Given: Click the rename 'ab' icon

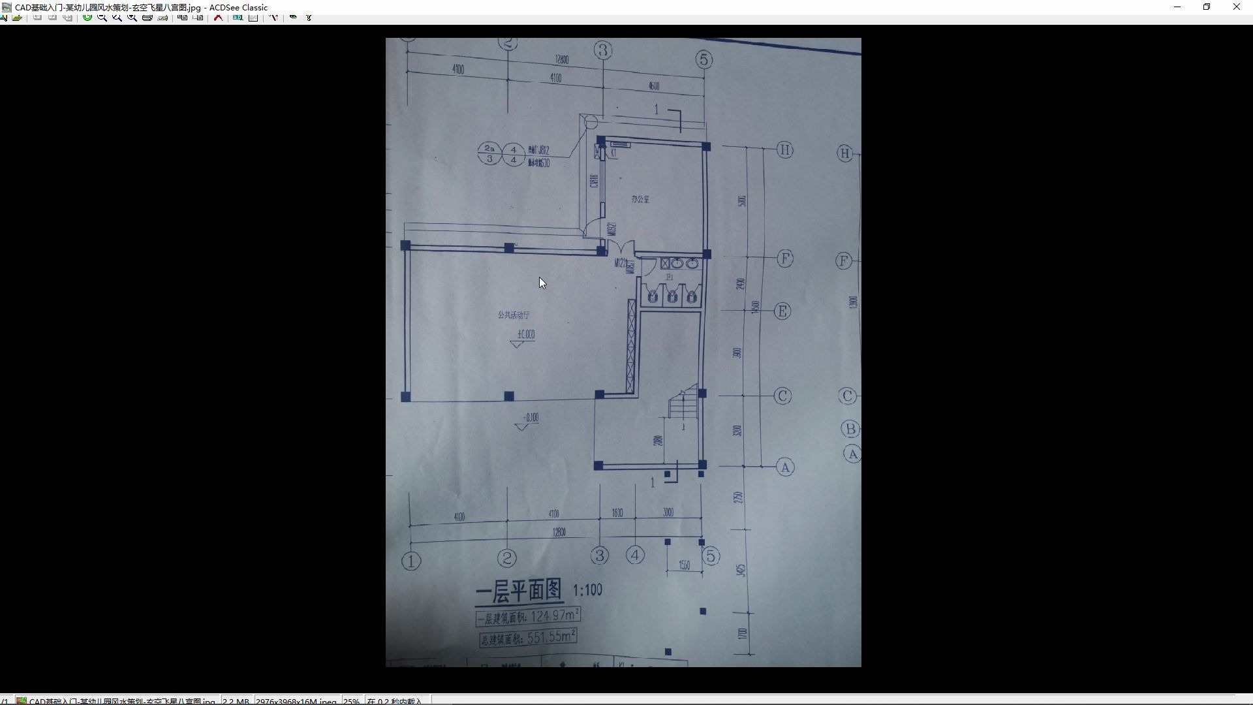Looking at the screenshot, I should [x=238, y=18].
